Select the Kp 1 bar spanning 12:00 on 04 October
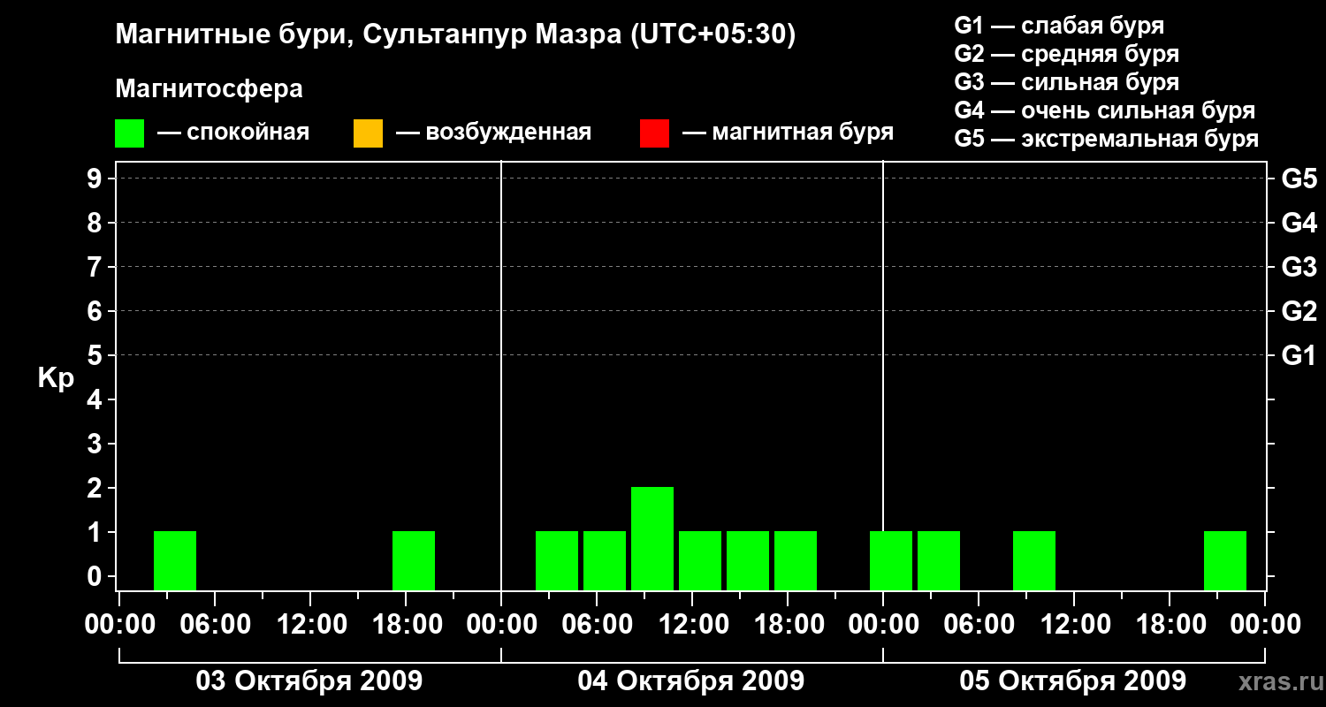 coord(700,560)
